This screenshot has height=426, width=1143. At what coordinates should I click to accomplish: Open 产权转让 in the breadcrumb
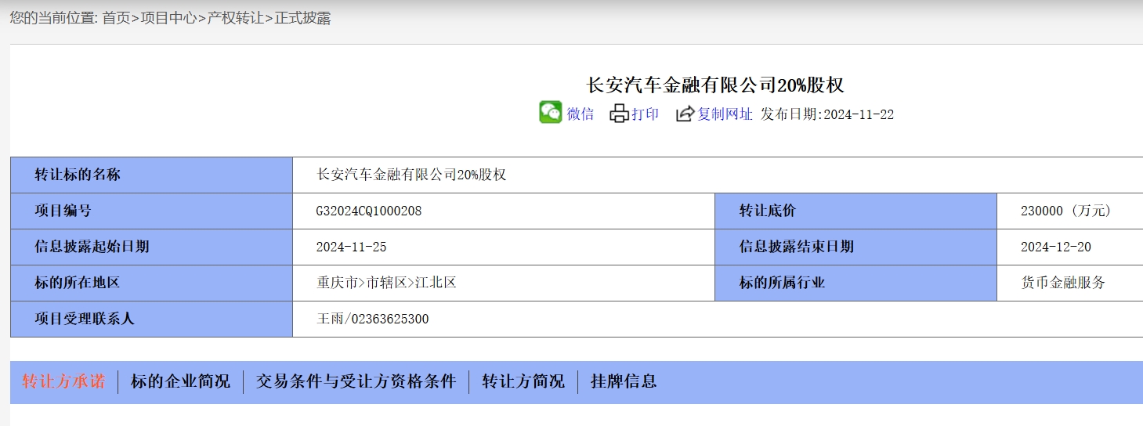[235, 18]
